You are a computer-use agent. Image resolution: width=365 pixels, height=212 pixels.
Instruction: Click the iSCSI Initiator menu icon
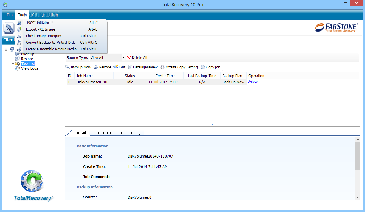(19, 23)
